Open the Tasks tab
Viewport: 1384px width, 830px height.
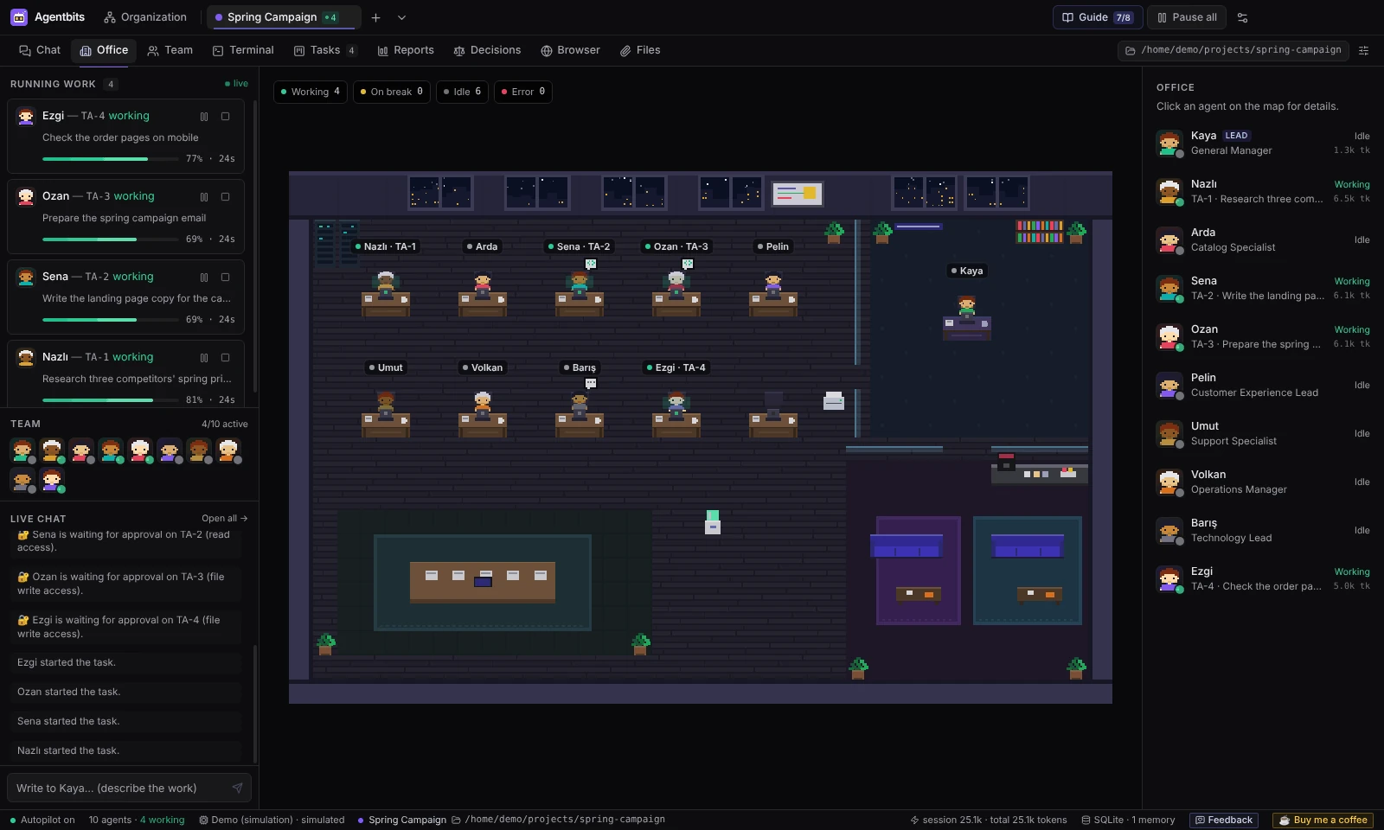324,50
